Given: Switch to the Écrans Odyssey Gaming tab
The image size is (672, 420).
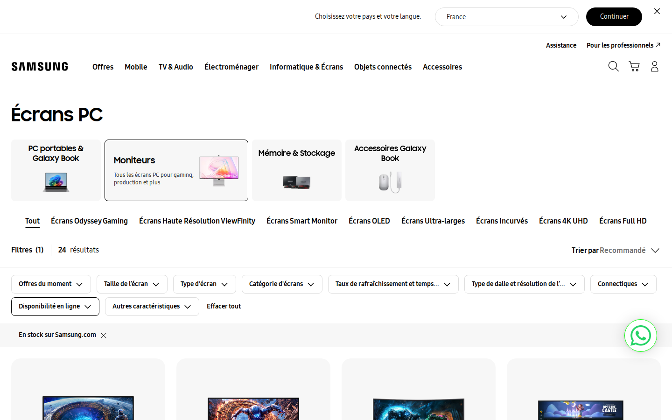Looking at the screenshot, I should 89,221.
